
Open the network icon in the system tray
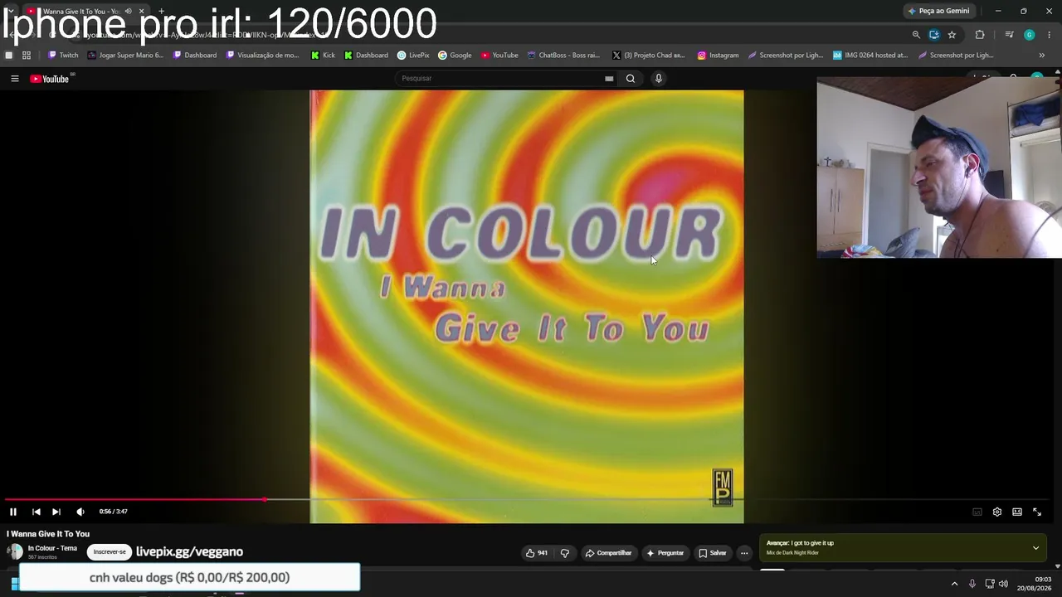click(x=990, y=584)
